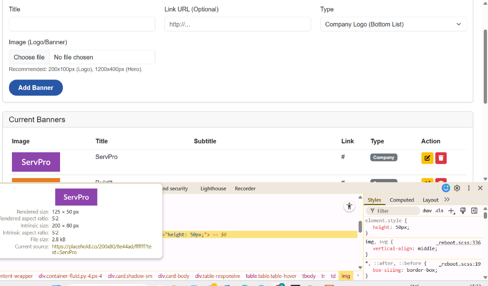Click the Add Banner button
The height and width of the screenshot is (286, 488).
(x=36, y=88)
